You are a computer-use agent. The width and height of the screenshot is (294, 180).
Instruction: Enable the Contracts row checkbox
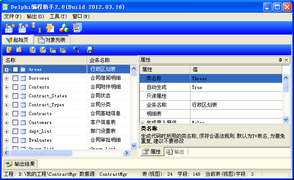point(16,113)
